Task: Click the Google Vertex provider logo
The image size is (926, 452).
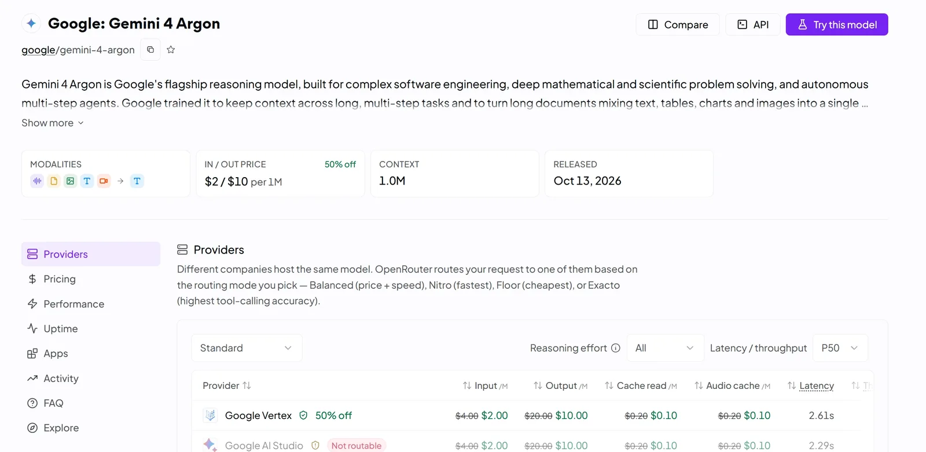Action: [210, 416]
